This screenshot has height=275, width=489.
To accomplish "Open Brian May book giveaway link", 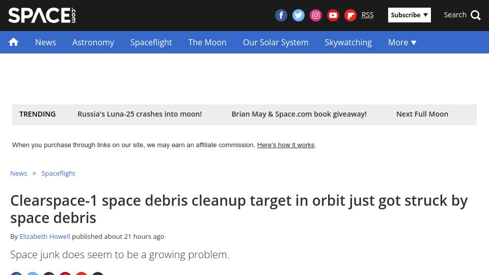I will click(x=299, y=114).
